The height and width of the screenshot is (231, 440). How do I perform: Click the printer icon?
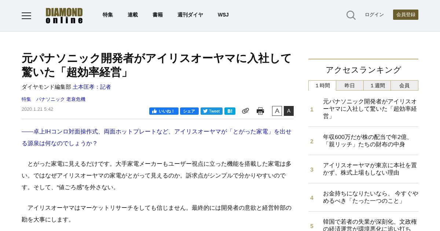pos(260,111)
